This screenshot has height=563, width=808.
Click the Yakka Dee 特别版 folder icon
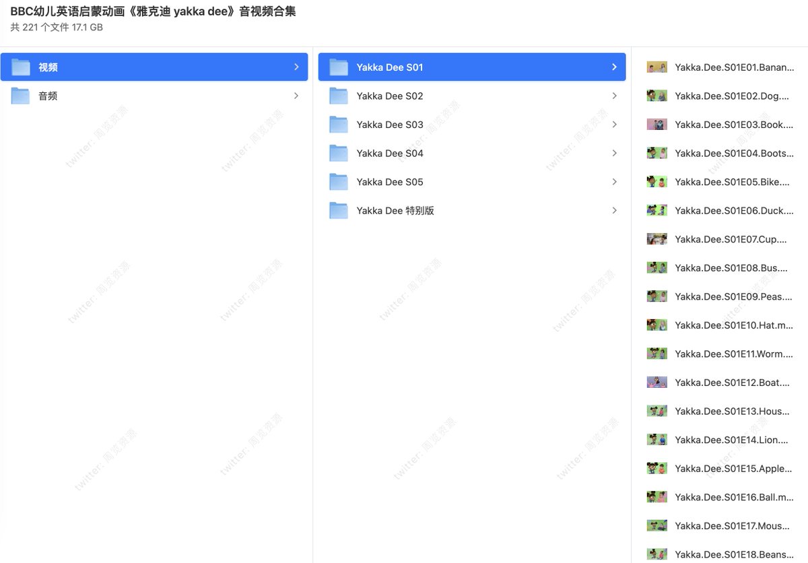[339, 210]
